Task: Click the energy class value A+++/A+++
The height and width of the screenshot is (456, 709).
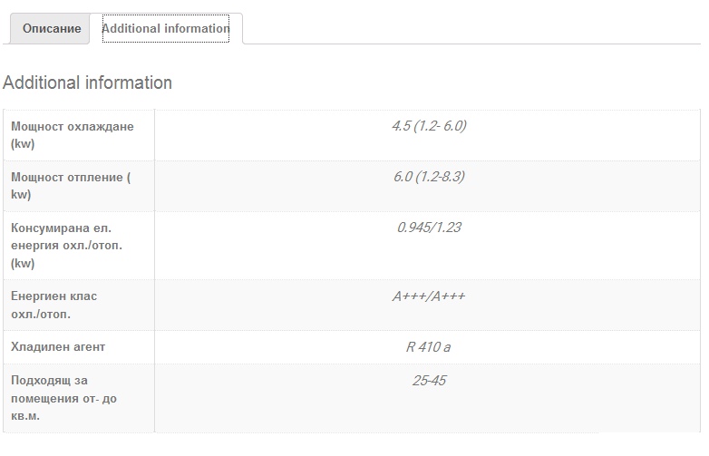Action: click(x=429, y=296)
